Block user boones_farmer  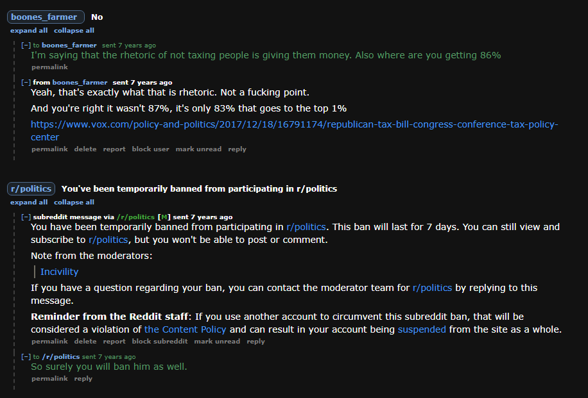(150, 149)
